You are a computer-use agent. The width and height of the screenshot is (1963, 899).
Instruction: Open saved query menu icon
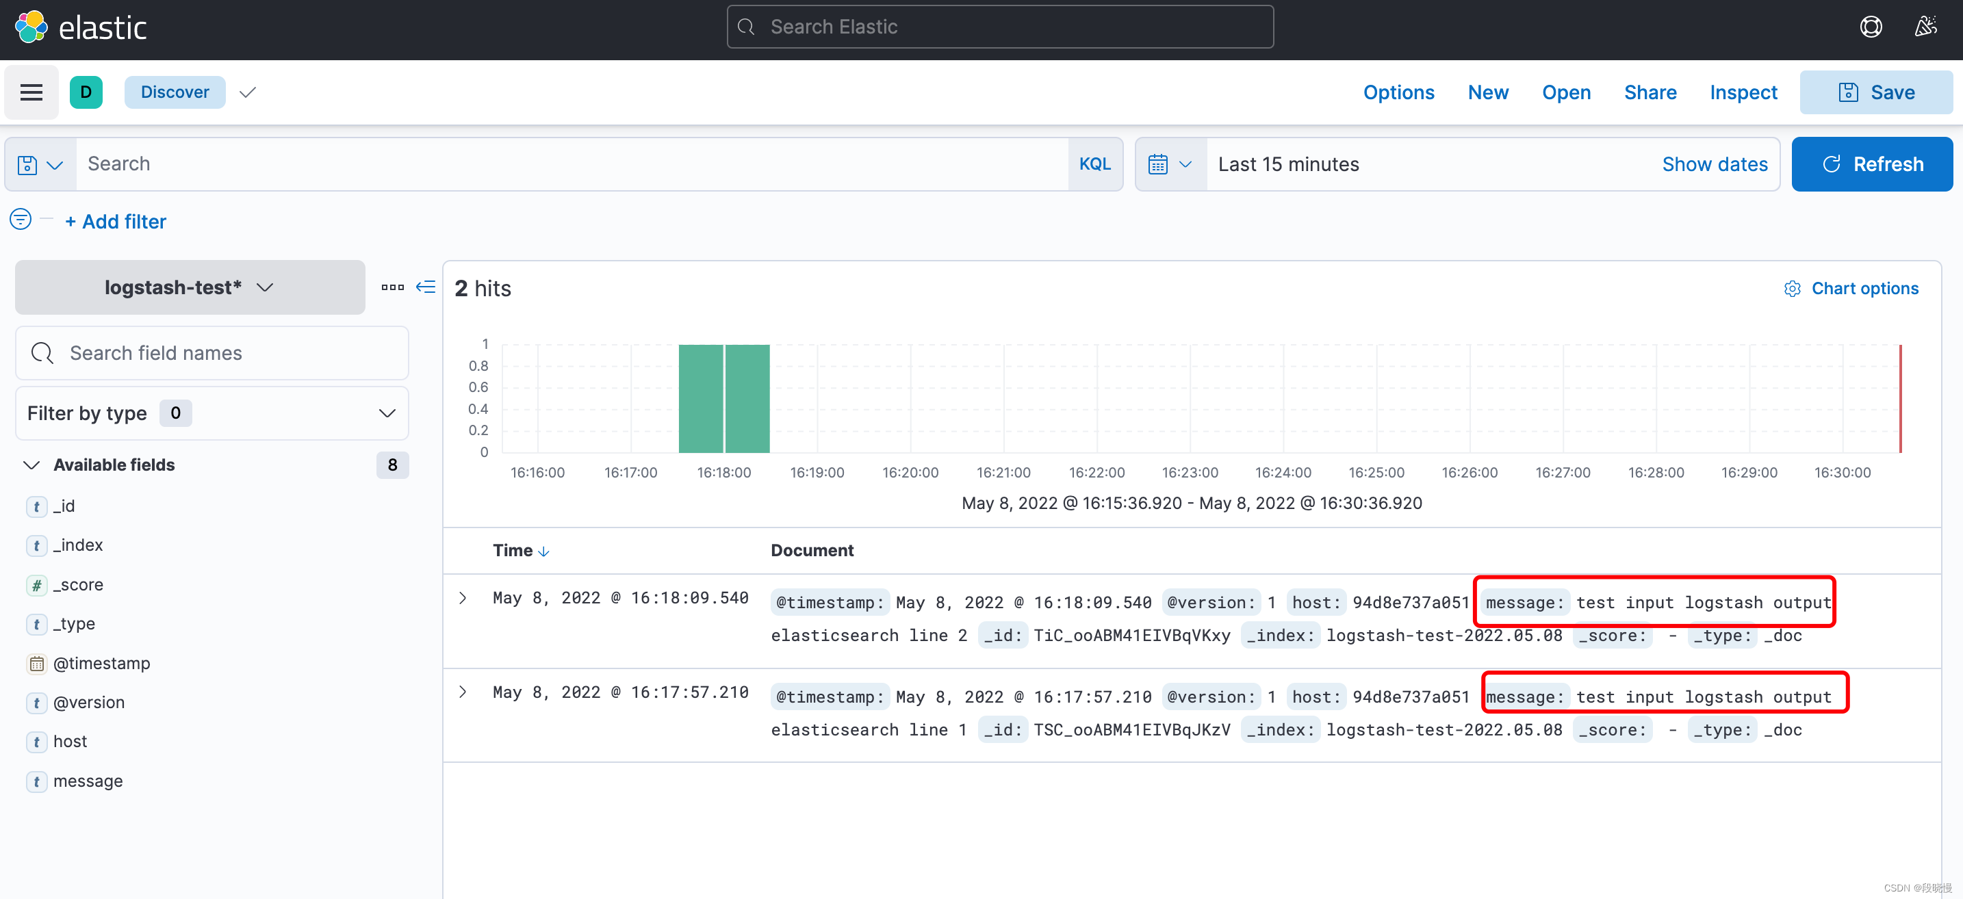pyautogui.click(x=40, y=165)
